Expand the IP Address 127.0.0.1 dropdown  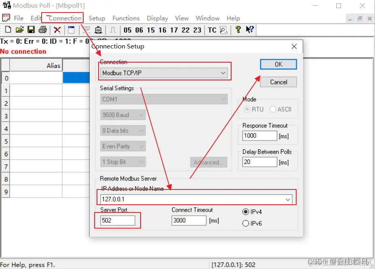coord(288,200)
